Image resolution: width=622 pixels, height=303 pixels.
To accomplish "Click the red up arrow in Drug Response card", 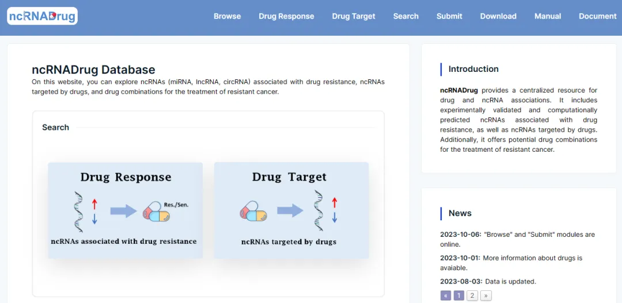I will click(x=94, y=204).
